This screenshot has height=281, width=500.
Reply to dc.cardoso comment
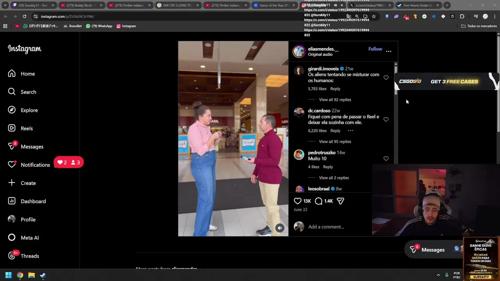pyautogui.click(x=335, y=131)
